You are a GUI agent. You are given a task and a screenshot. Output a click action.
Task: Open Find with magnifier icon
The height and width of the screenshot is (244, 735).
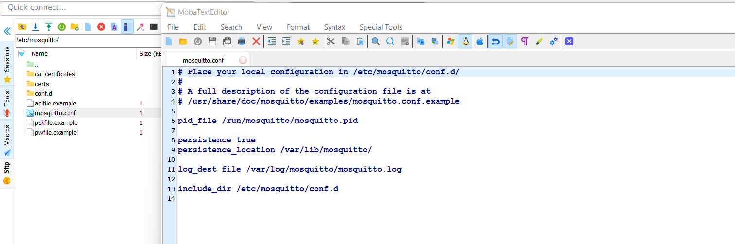376,41
